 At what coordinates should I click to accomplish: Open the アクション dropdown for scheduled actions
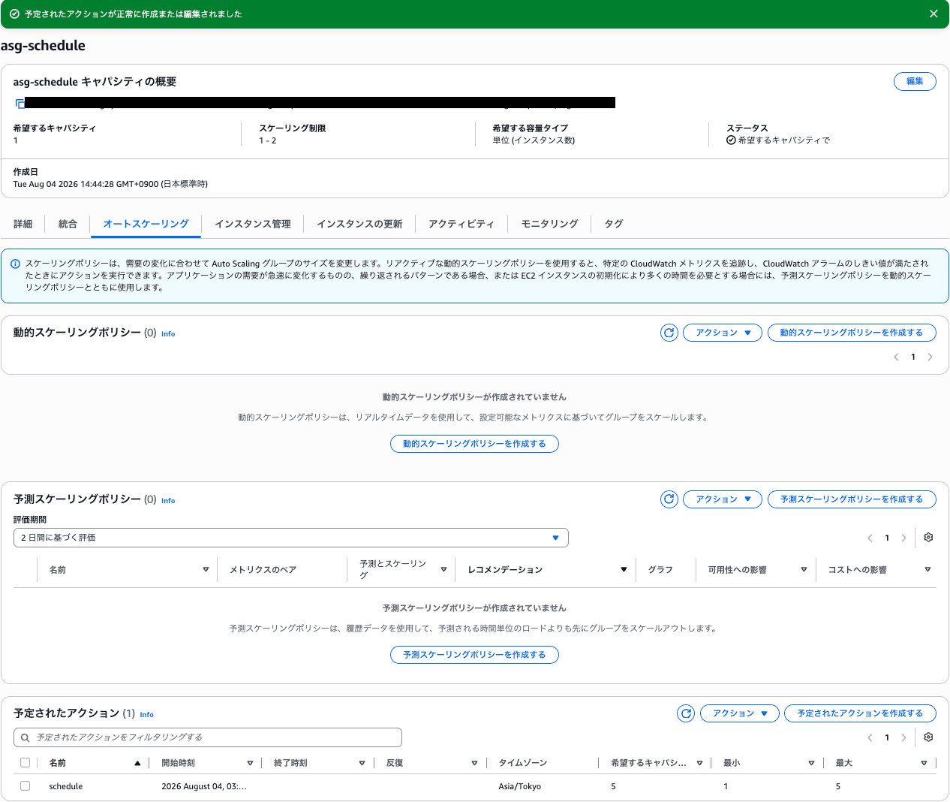pos(740,713)
